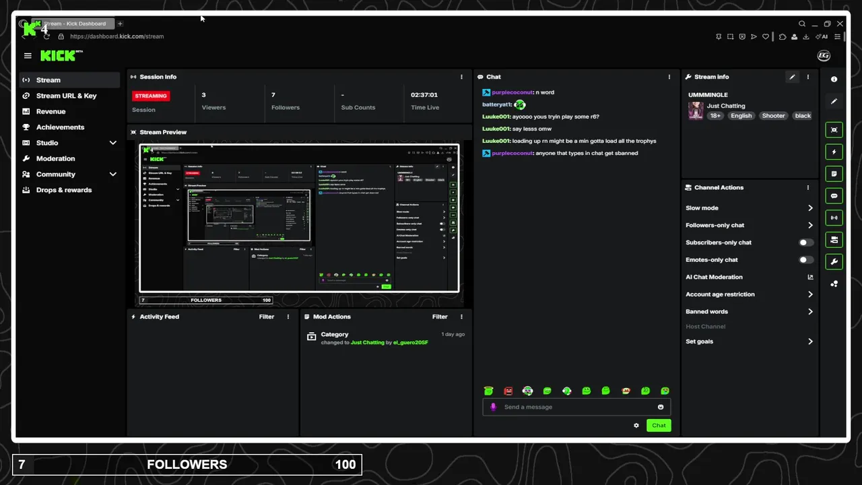Toggle the wrench widget icon in right rail
This screenshot has width=862, height=485.
click(834, 261)
